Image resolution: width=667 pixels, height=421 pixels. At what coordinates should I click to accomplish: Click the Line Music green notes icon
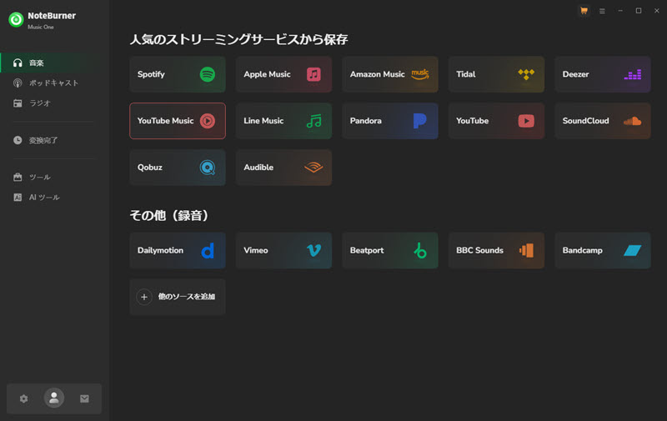click(314, 121)
